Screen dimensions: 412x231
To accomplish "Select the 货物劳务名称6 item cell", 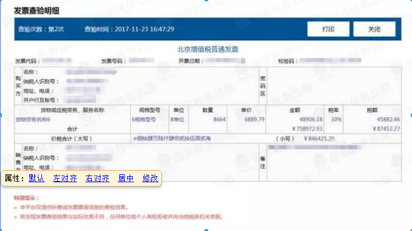I will tap(33, 119).
